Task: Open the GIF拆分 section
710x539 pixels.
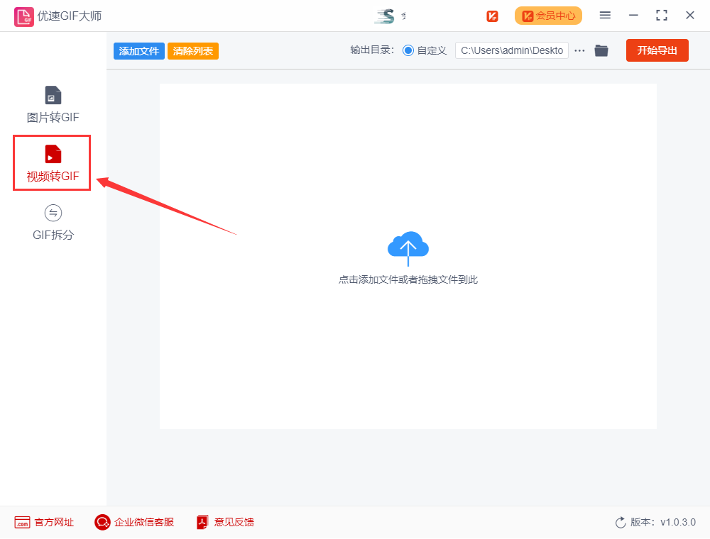Action: click(x=53, y=223)
